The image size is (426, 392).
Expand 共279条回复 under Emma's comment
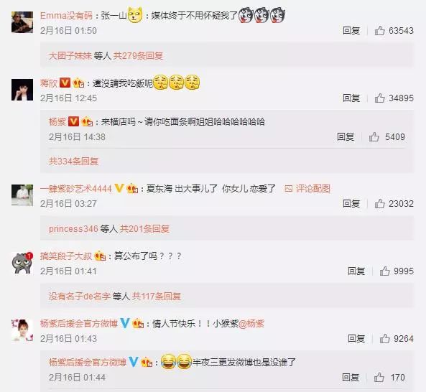[138, 56]
